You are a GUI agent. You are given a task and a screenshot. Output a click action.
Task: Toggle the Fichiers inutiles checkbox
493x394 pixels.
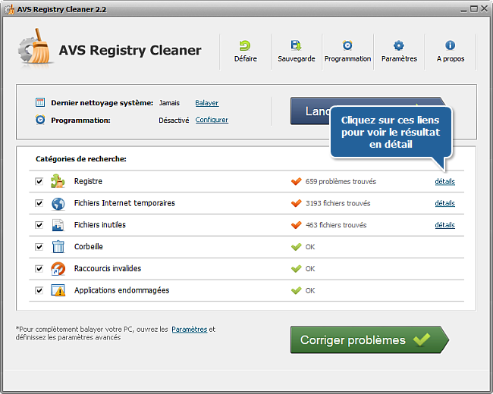(x=39, y=226)
